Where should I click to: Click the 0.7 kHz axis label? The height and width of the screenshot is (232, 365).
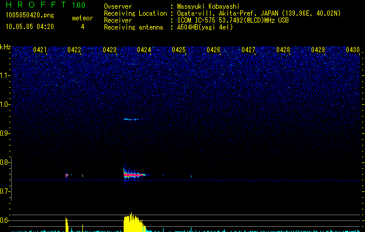(5, 191)
